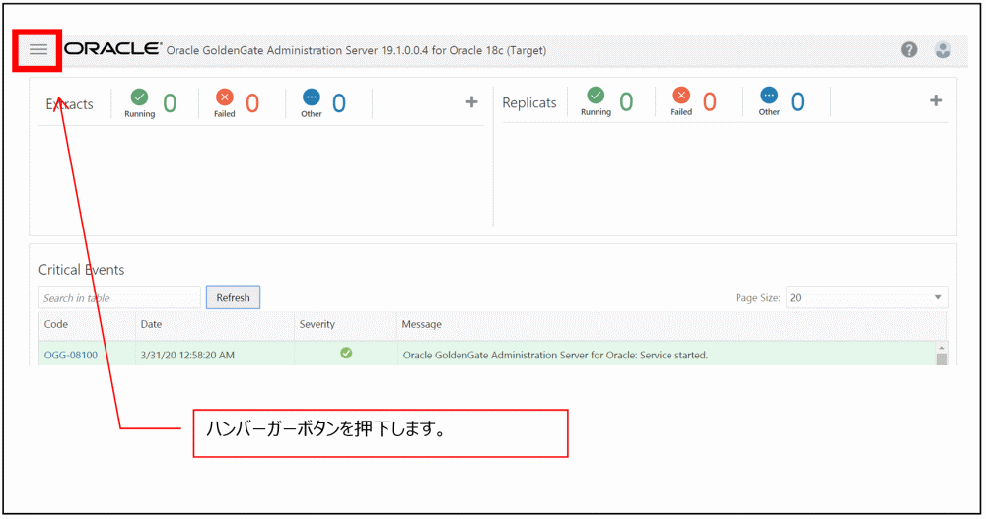Click green severity checkmark in OGG-08100 row
The height and width of the screenshot is (519, 986).
(x=346, y=354)
